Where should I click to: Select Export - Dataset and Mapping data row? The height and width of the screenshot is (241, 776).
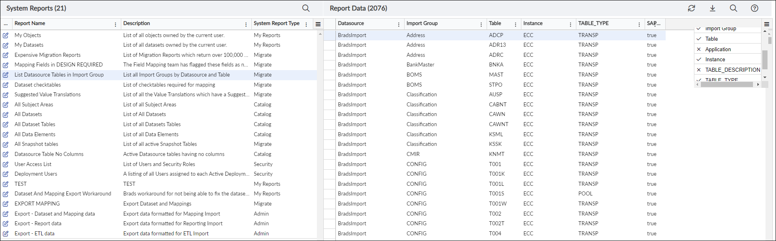point(158,214)
